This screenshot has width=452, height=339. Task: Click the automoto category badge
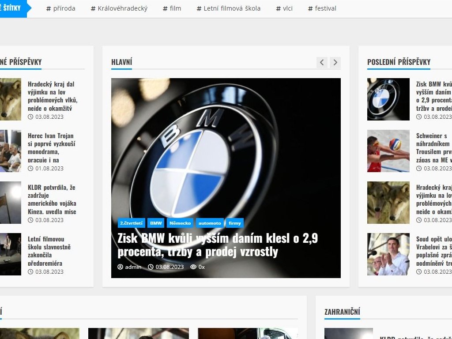210,223
